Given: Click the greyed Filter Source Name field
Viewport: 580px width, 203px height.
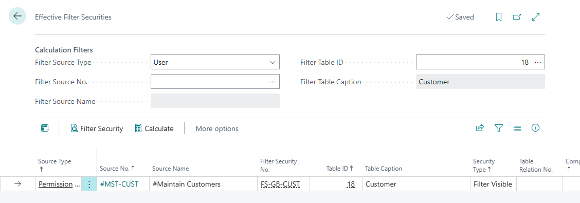Looking at the screenshot, I should [215, 101].
